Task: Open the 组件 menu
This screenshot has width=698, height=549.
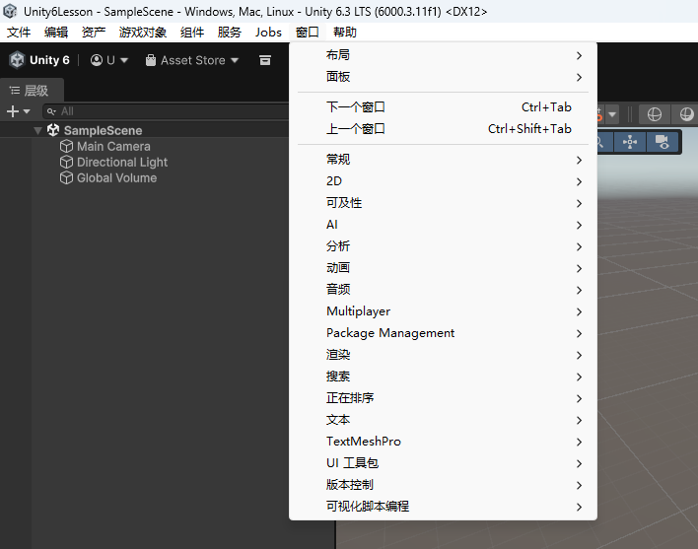Action: (192, 33)
